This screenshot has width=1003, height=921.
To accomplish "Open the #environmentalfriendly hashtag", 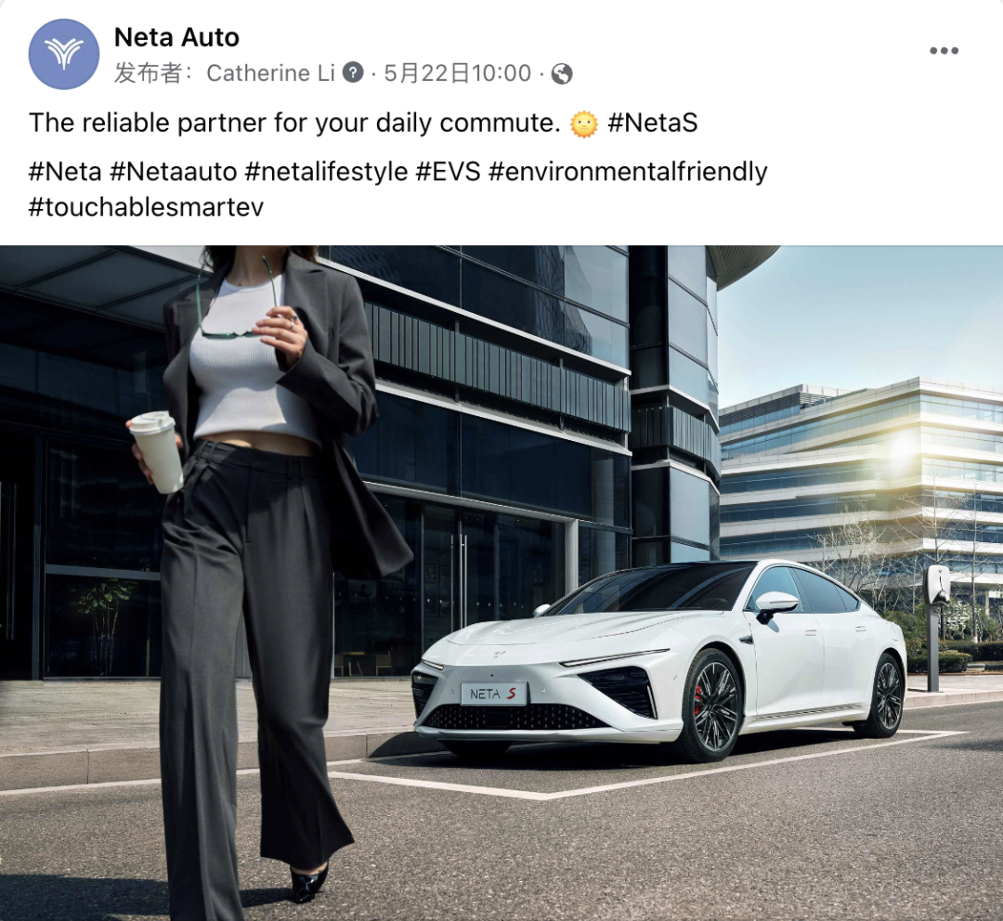I will 628,172.
